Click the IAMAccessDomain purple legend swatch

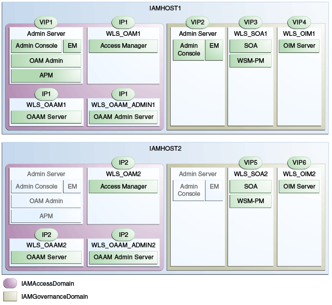pyautogui.click(x=10, y=283)
